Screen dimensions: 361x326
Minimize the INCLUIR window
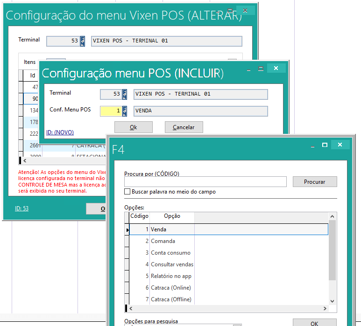pos(248,70)
